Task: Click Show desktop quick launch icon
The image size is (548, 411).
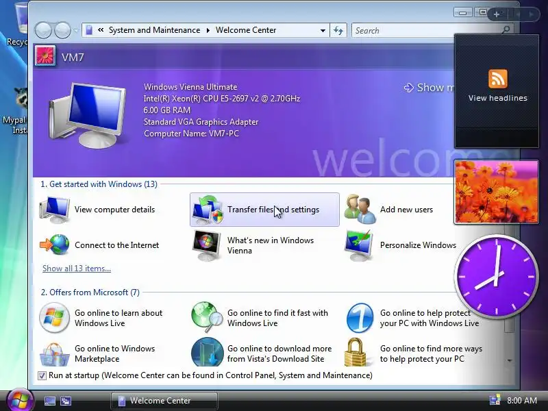Action: 49,401
